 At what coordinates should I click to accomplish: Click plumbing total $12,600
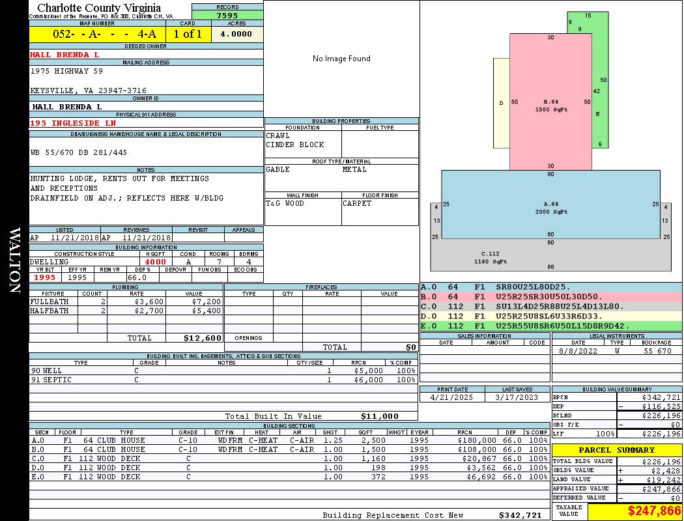click(203, 338)
